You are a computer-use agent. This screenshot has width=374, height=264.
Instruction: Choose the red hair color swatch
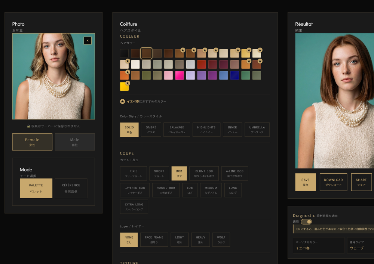(x=202, y=64)
